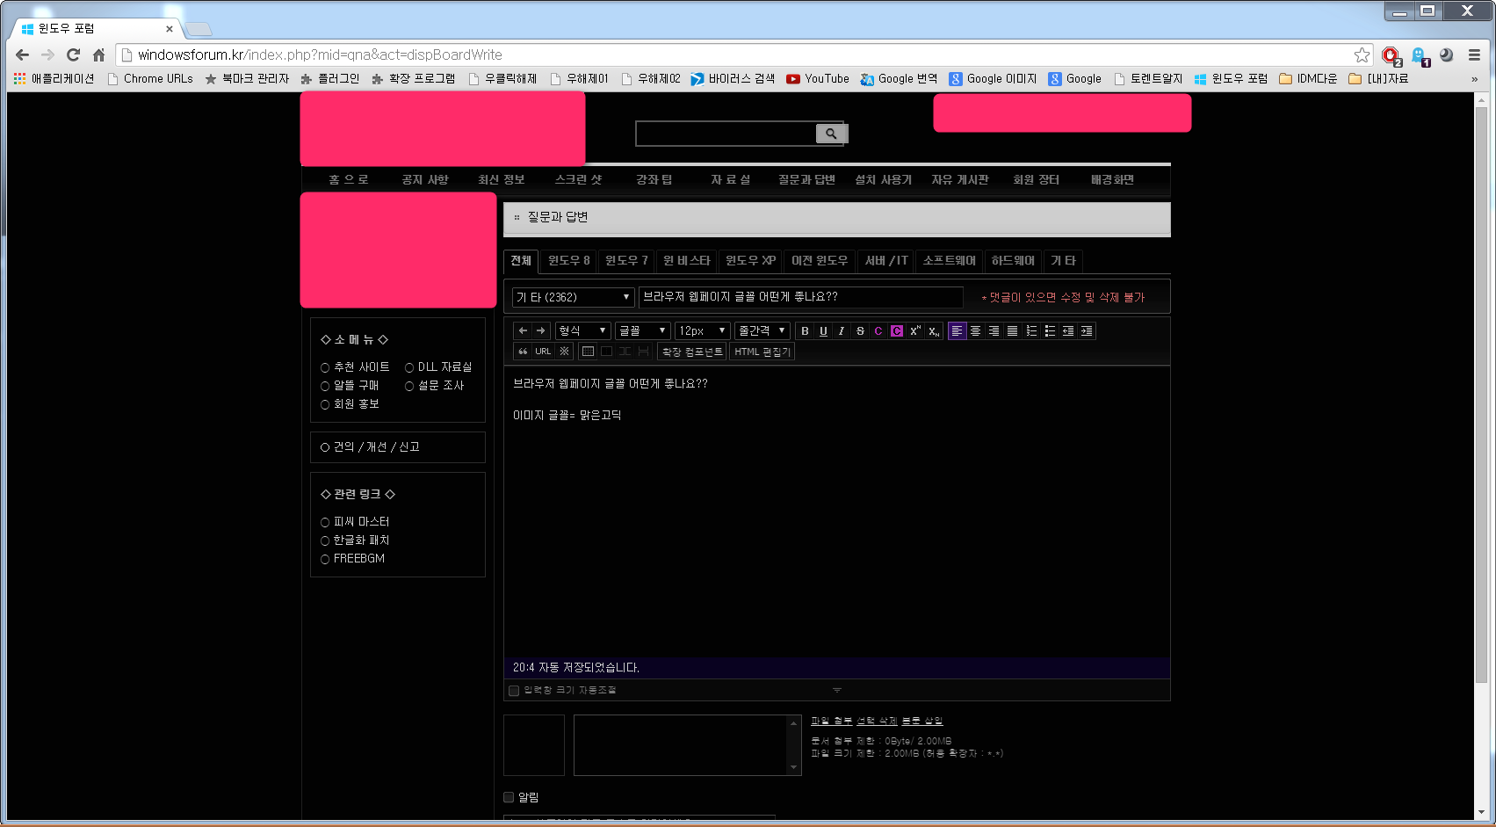
Task: Click the site search input field
Action: pos(726,134)
